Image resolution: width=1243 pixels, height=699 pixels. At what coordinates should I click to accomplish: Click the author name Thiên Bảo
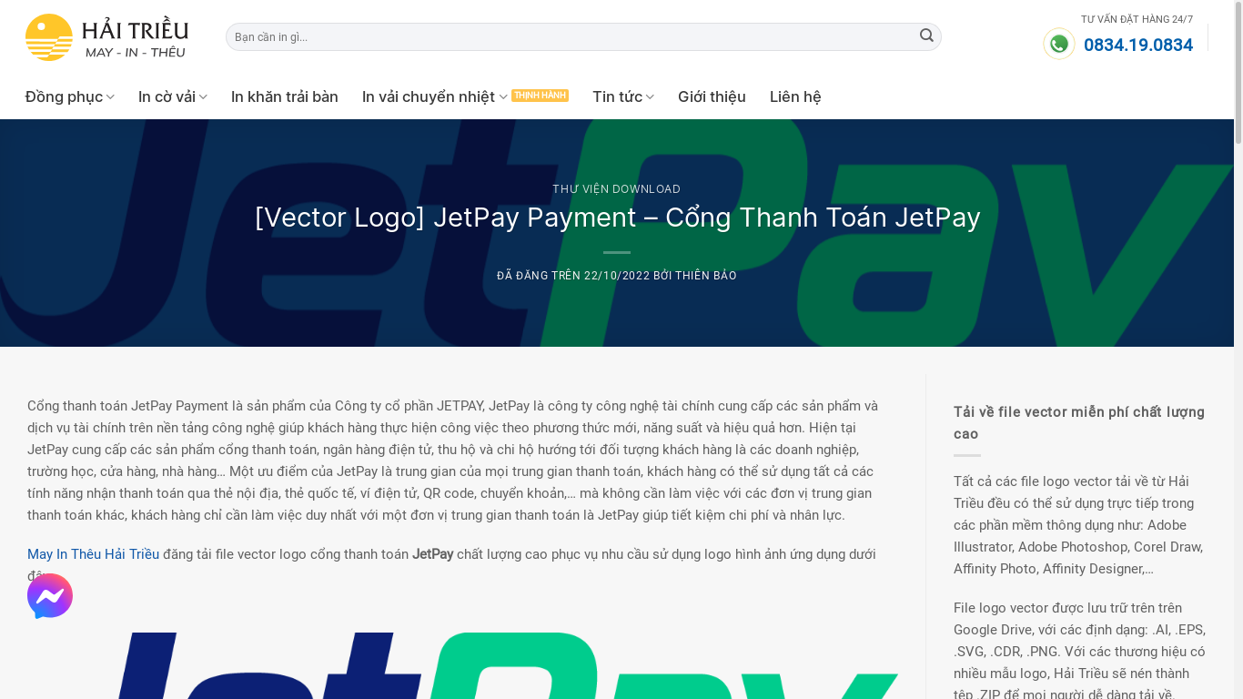pyautogui.click(x=705, y=276)
